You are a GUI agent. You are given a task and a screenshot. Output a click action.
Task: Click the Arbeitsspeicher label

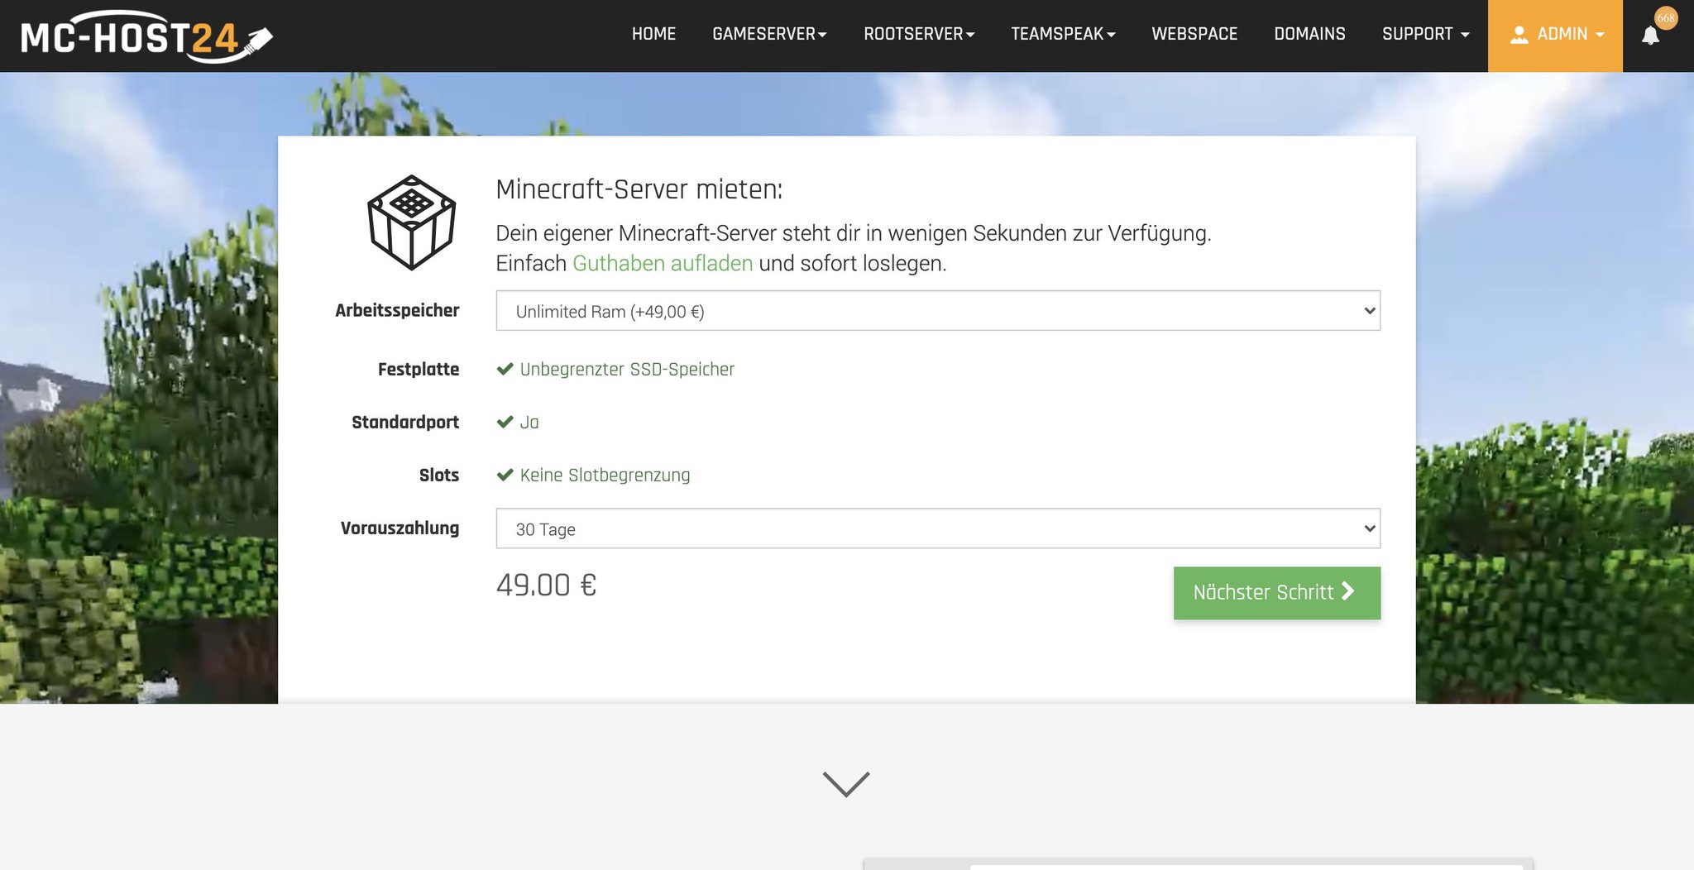pyautogui.click(x=397, y=310)
